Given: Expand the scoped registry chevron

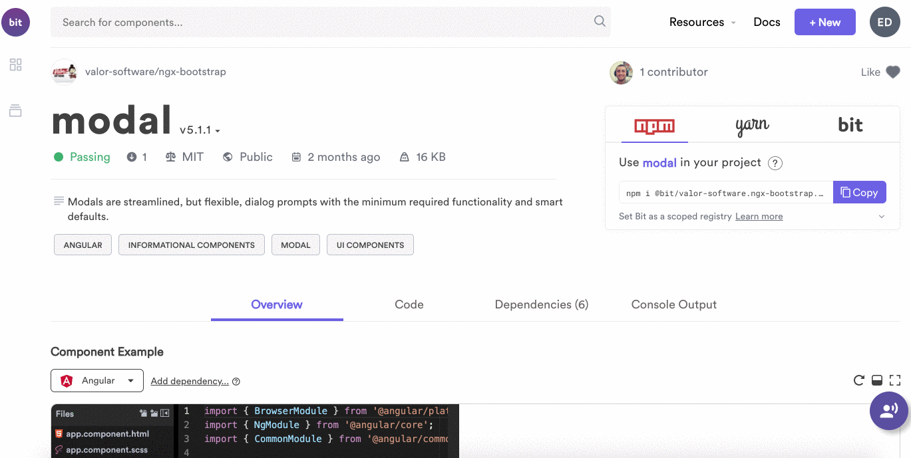Looking at the screenshot, I should click(882, 217).
